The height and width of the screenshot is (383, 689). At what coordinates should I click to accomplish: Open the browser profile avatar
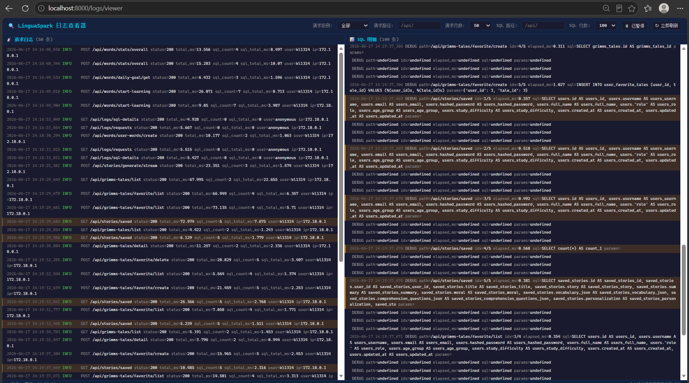[x=664, y=8]
